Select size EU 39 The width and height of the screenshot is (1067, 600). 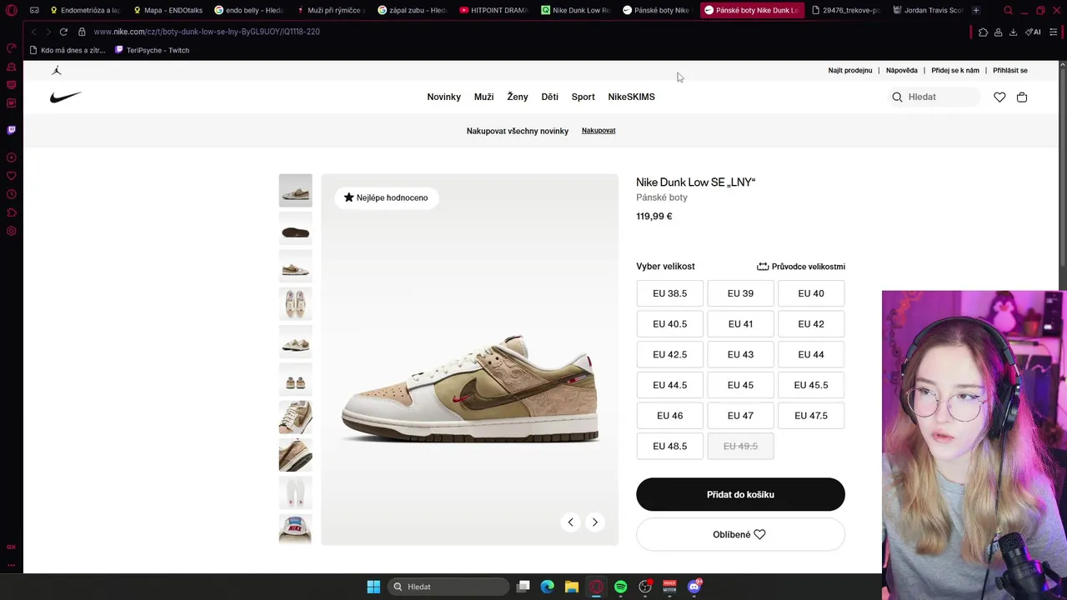tap(740, 293)
